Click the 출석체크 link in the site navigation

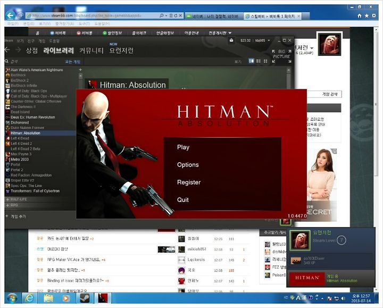[x=139, y=33]
